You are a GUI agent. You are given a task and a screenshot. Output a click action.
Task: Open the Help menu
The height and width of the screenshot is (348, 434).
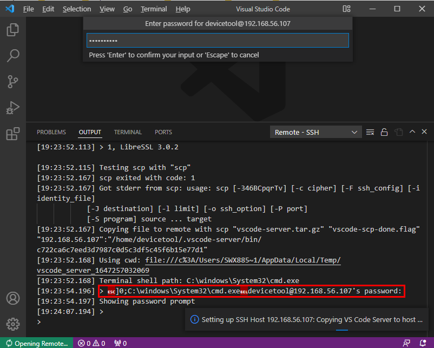183,9
